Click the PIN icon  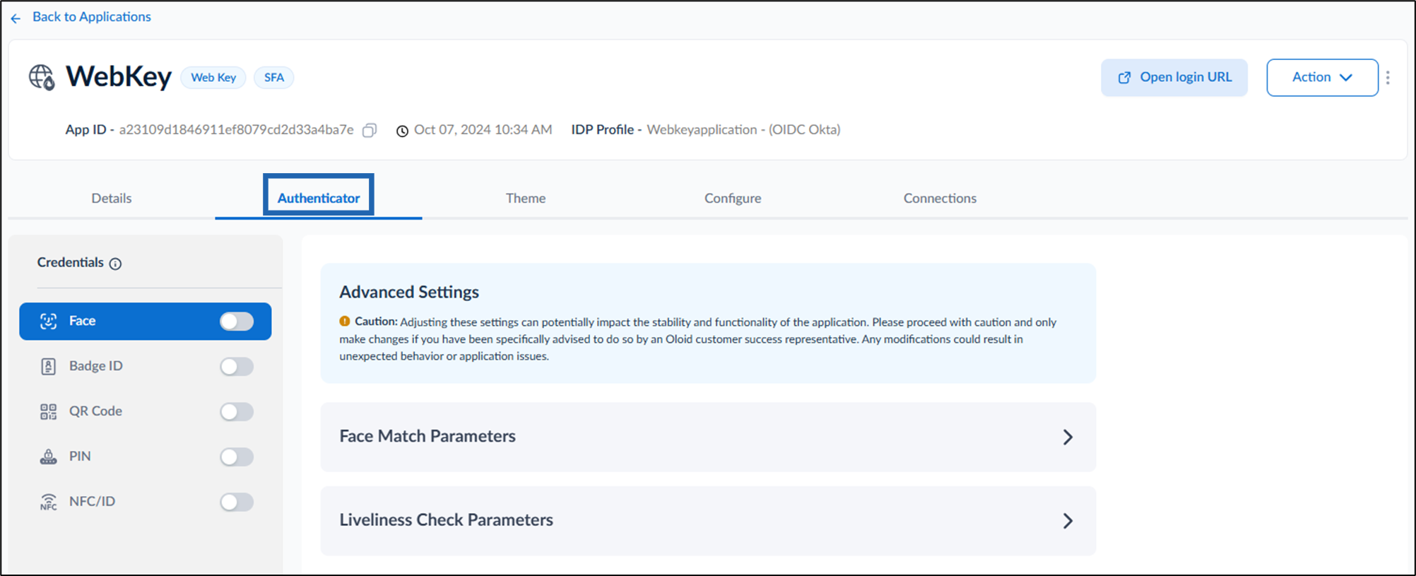coord(48,457)
